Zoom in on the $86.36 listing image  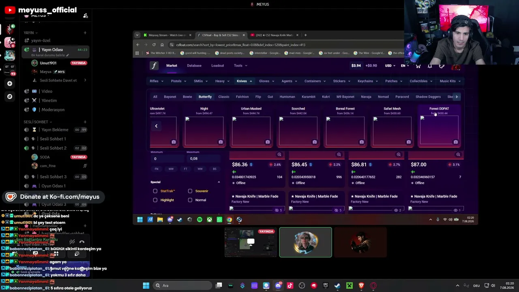279,155
